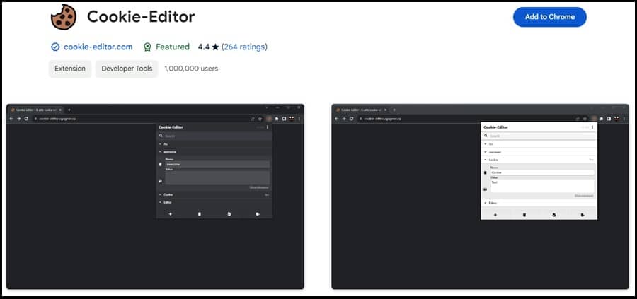
Task: Click the Cookie-Editor cookie logo icon
Action: tap(64, 17)
